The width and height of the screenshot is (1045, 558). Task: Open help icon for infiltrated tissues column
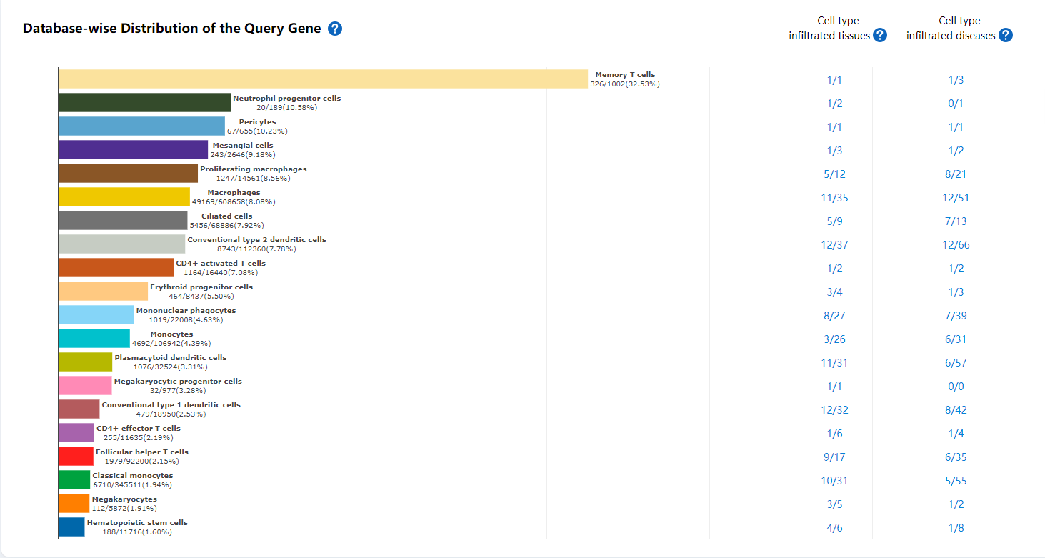(x=880, y=36)
